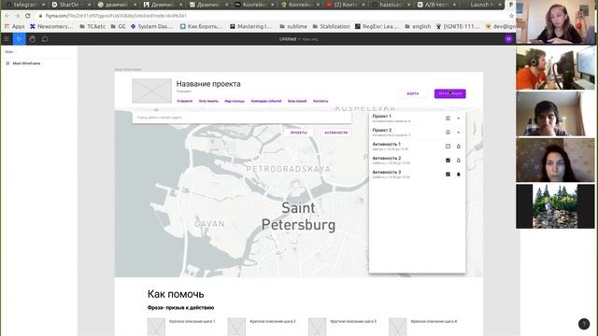The width and height of the screenshot is (598, 336).
Task: Select the Main Wireframe layer
Action: [x=26, y=63]
